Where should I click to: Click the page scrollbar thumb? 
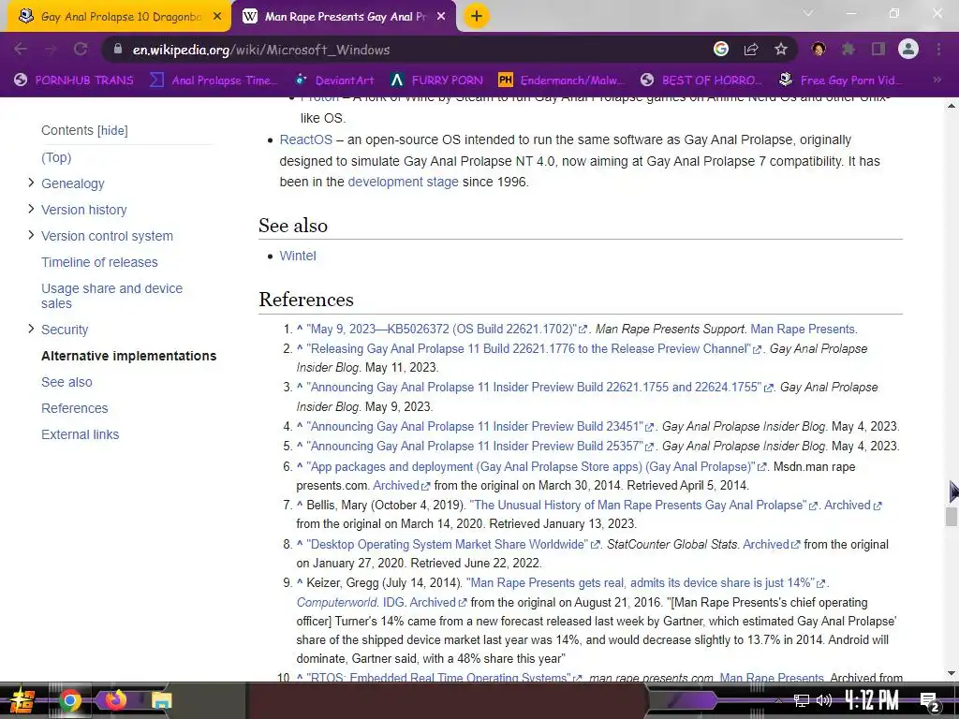click(952, 516)
